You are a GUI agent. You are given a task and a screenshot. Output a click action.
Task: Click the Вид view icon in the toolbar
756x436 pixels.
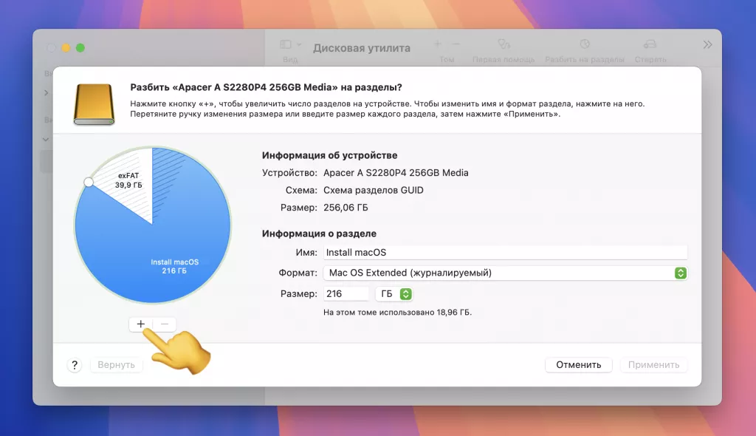click(x=284, y=44)
